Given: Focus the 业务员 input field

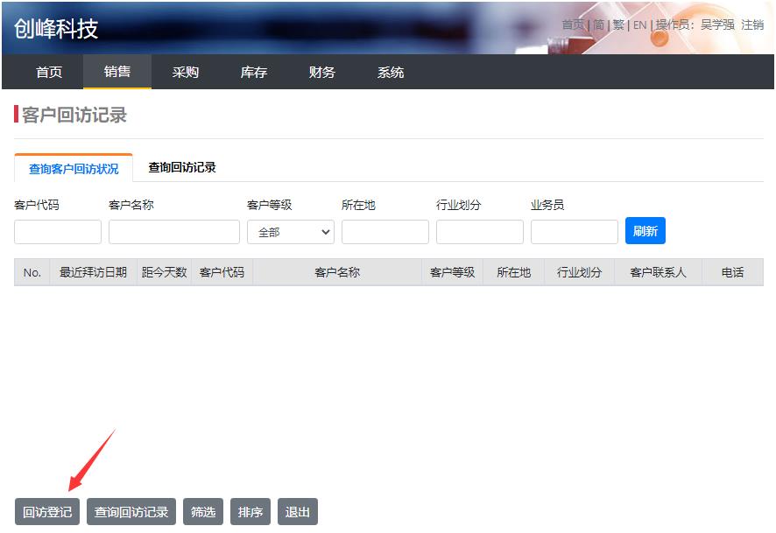Looking at the screenshot, I should point(574,232).
